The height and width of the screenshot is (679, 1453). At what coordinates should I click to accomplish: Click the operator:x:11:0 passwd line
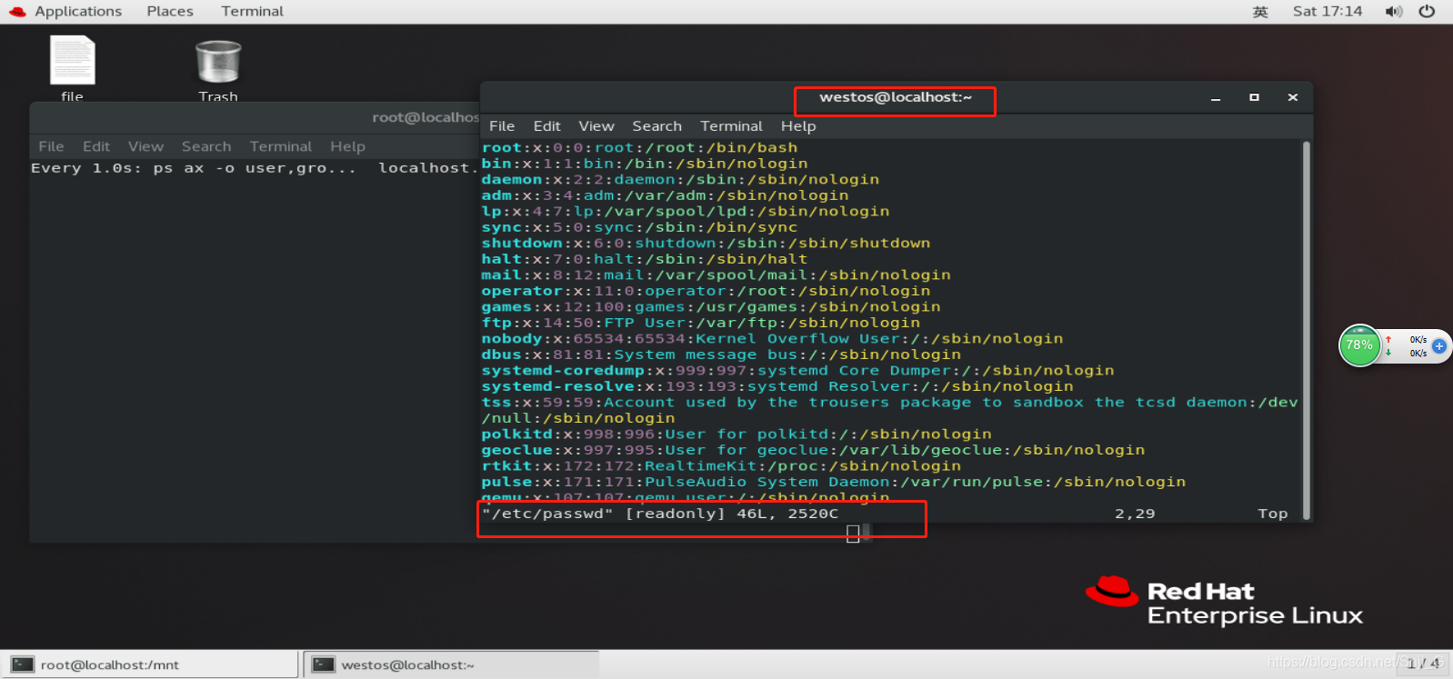[706, 291]
